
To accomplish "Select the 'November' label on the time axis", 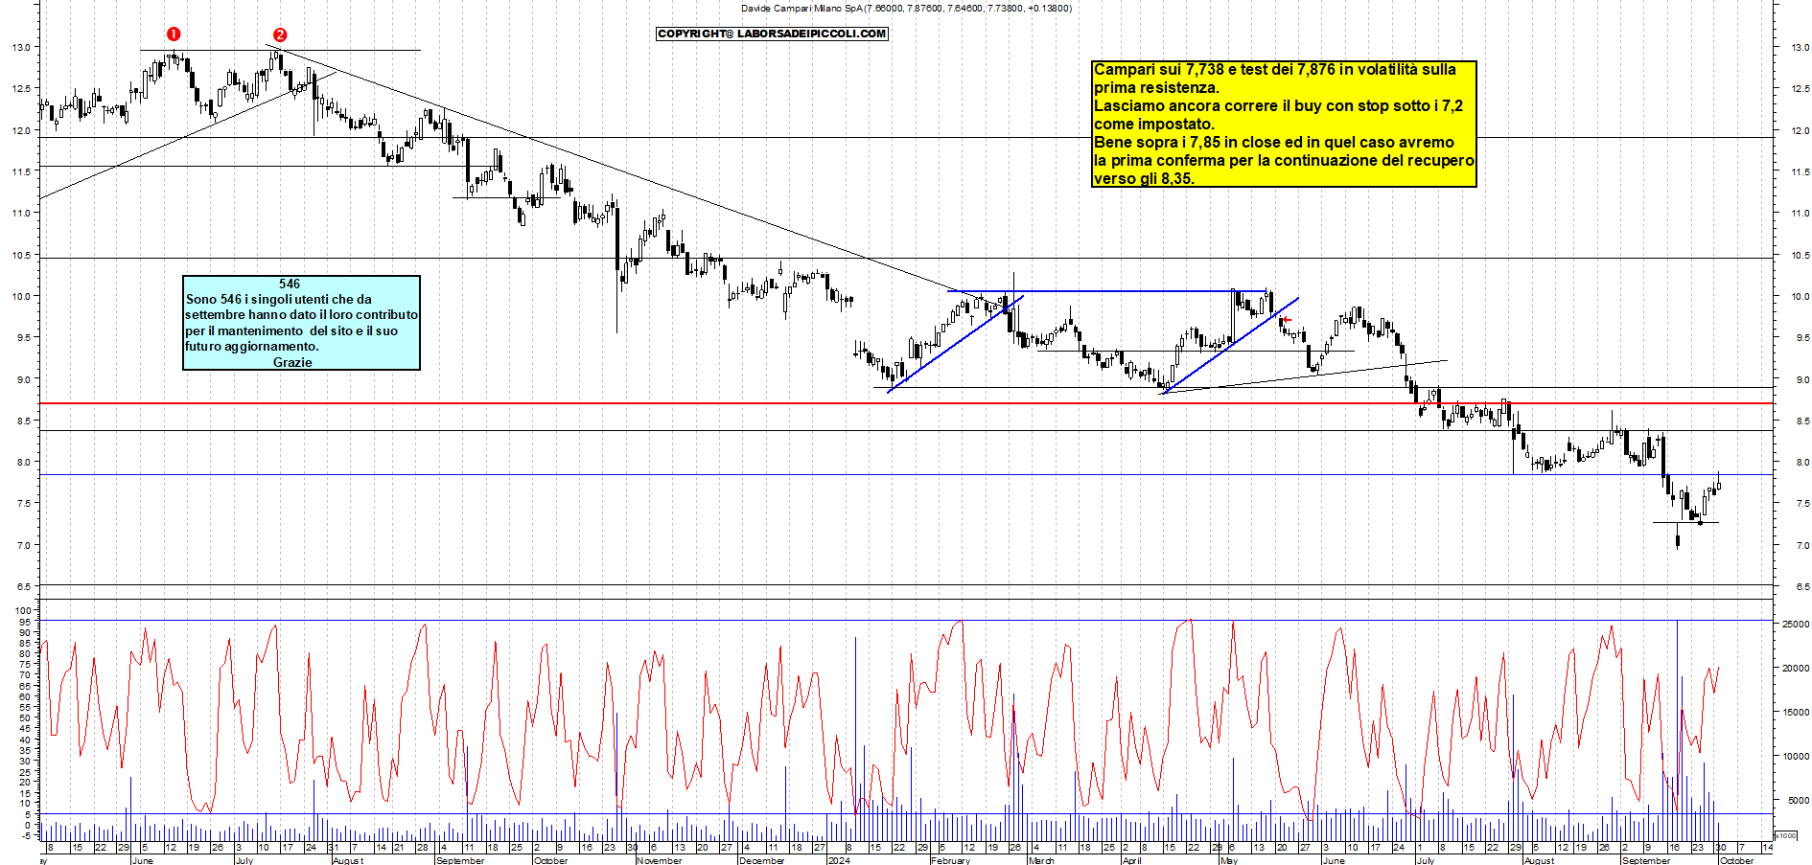I will pos(660,860).
